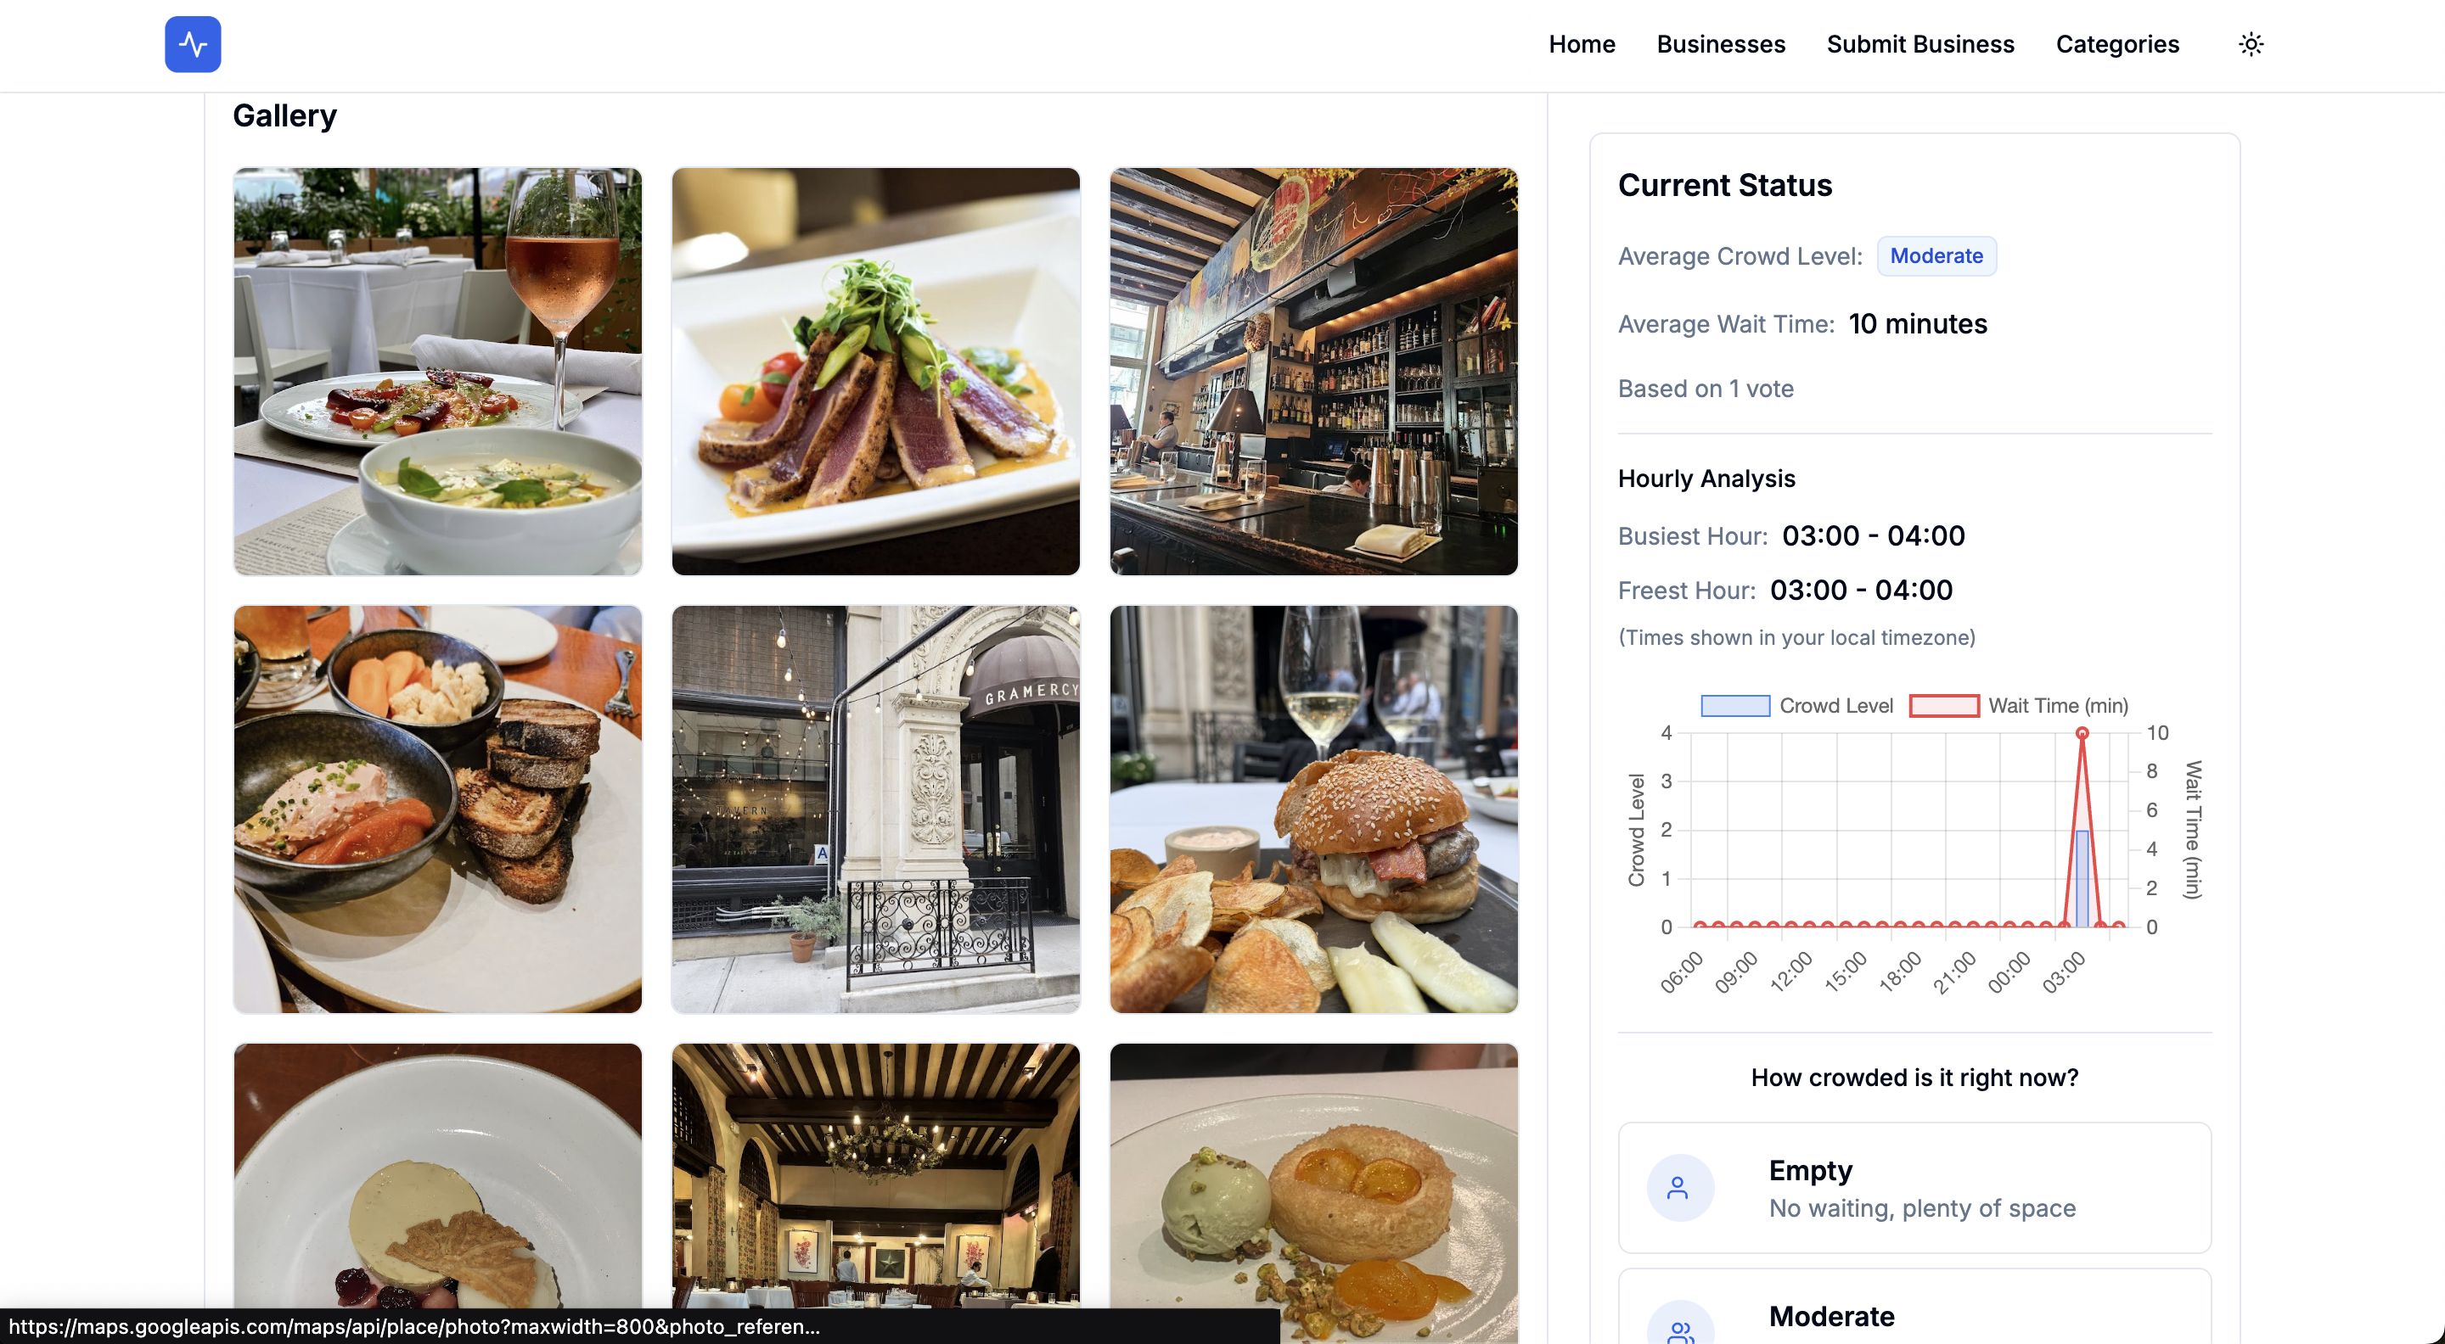Image resolution: width=2445 pixels, height=1344 pixels.
Task: Open the Categories menu item
Action: [2116, 43]
